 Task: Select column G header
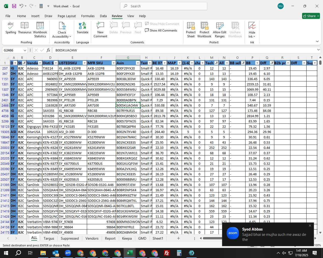[128, 57]
